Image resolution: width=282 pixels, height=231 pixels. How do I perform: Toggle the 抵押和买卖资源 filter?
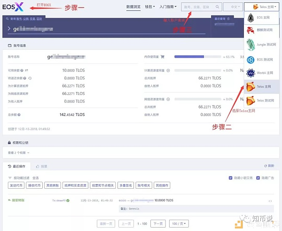pos(75,185)
